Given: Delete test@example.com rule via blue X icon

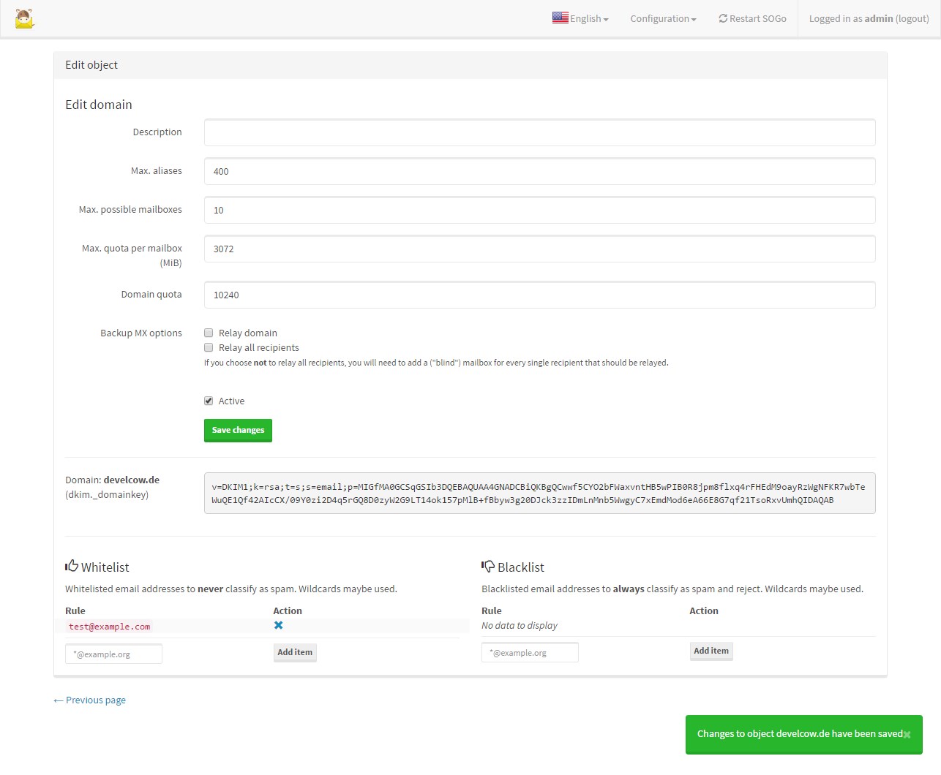Looking at the screenshot, I should click(x=278, y=625).
